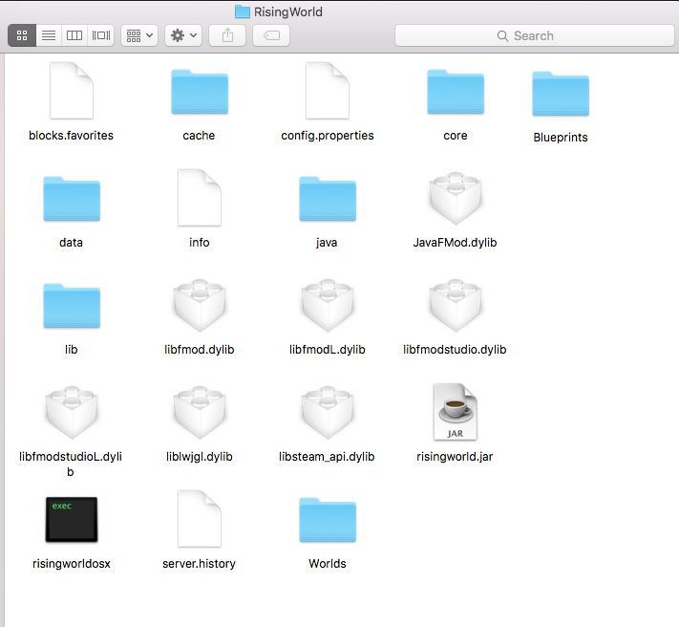The height and width of the screenshot is (627, 679).
Task: Select the blocks.favorites file icon
Action: (72, 91)
